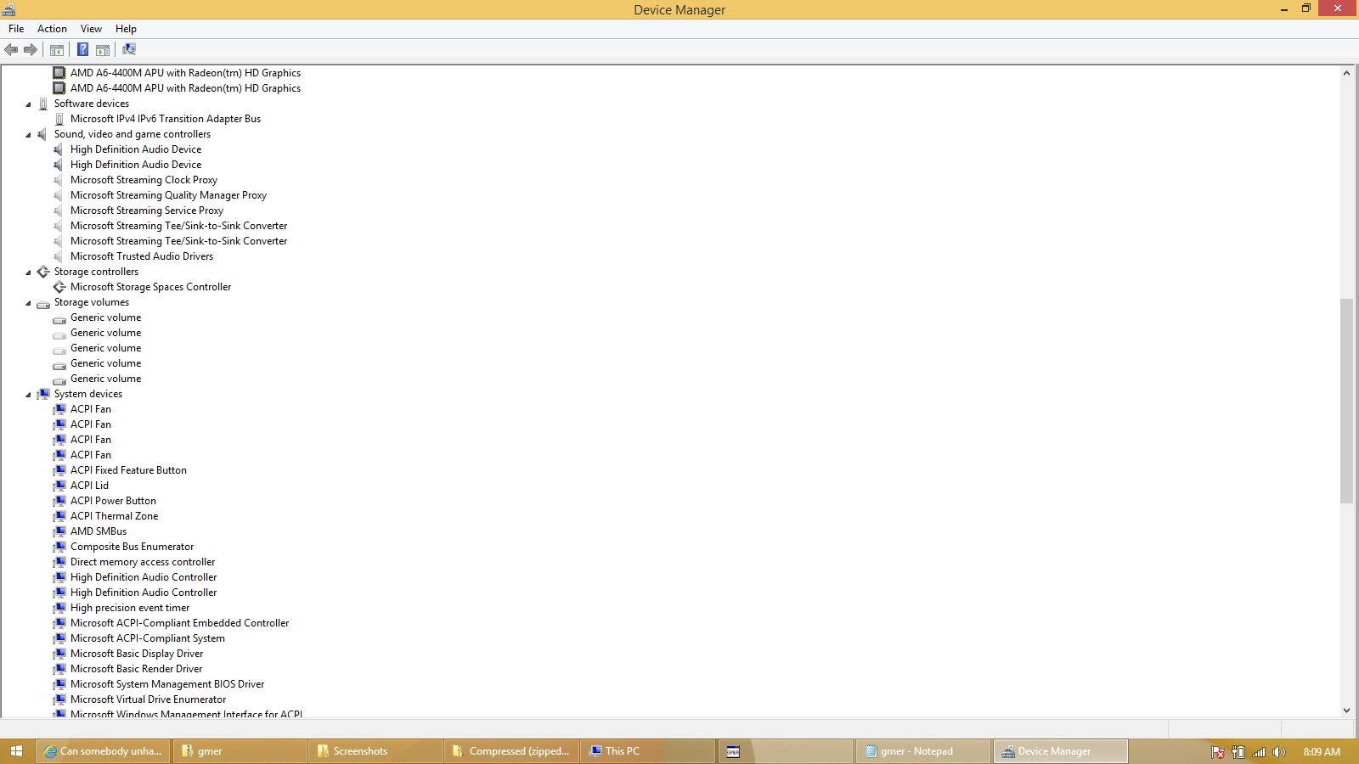Image resolution: width=1359 pixels, height=764 pixels.
Task: Open the Screenshots folder from taskbar
Action: click(375, 751)
